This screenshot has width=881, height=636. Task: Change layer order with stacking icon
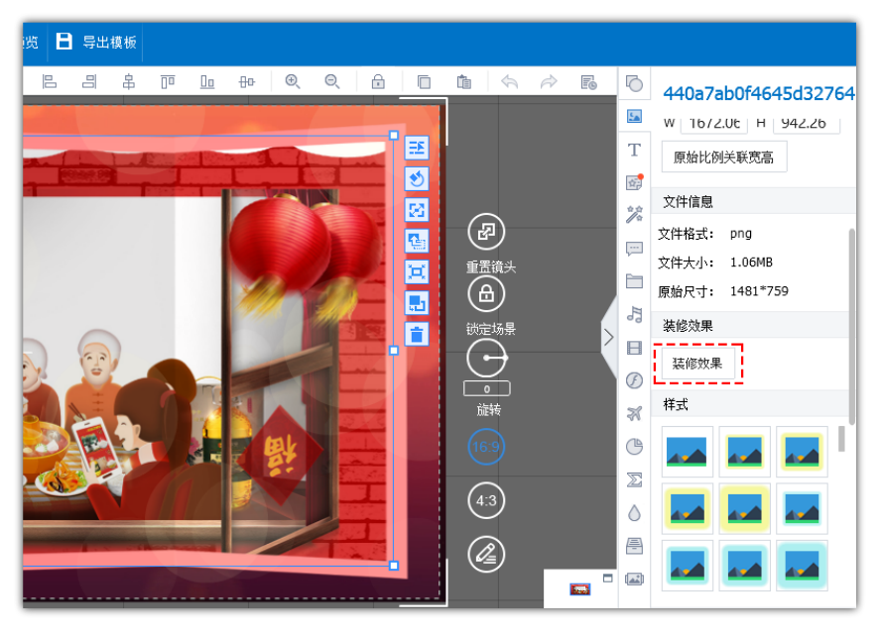click(417, 303)
